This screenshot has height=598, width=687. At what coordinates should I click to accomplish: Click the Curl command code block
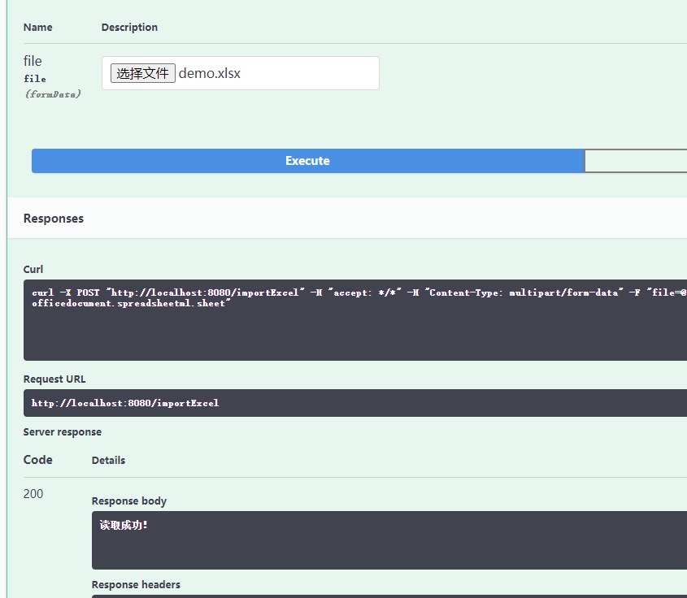[x=355, y=320]
